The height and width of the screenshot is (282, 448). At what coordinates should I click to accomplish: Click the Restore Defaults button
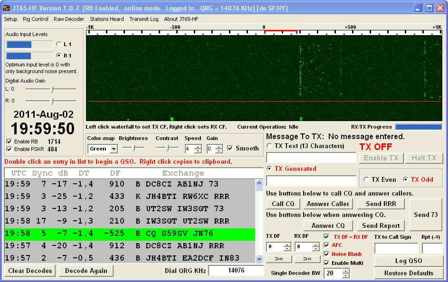409,273
